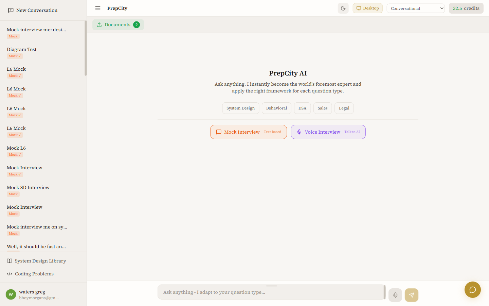Click the sidebar conversation list scrollbar
The height and width of the screenshot is (306, 489).
coord(86,48)
